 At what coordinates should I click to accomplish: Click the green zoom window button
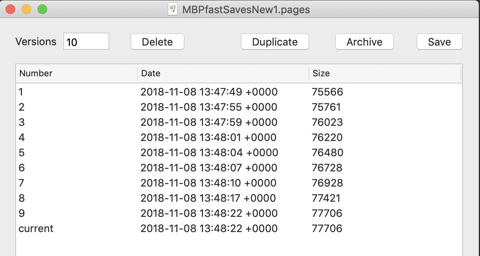coord(42,9)
